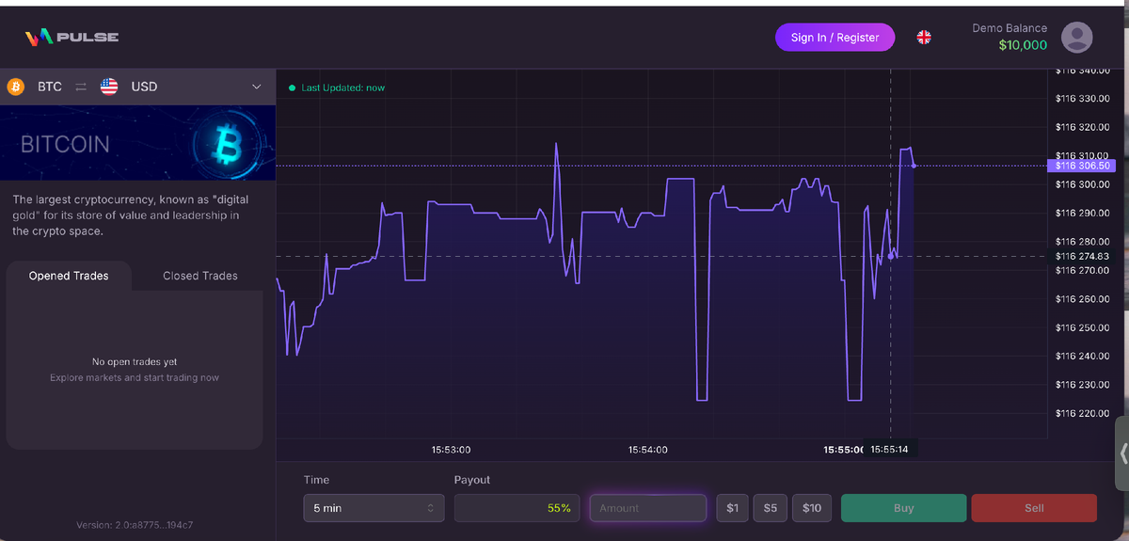
Task: Select the $5 quick amount button
Action: point(770,508)
